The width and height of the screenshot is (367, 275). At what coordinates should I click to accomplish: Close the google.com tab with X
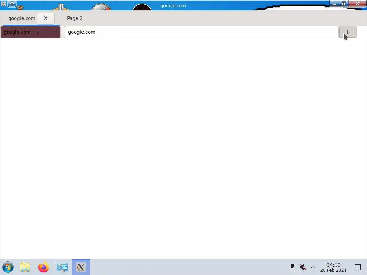pos(46,18)
